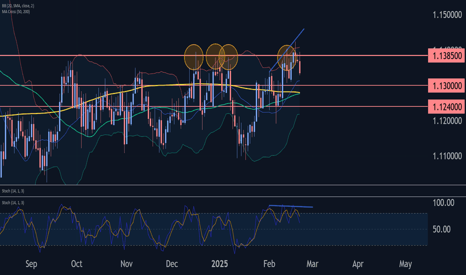
Task: Click the May label on time axis
Action: pos(405,264)
